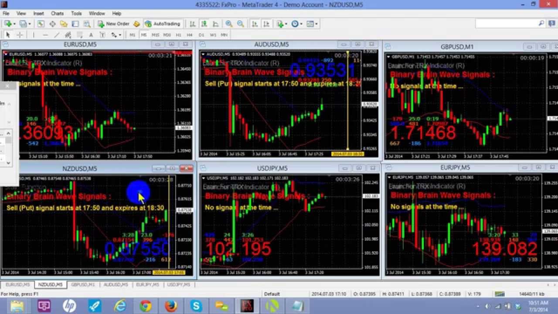Show the Navigator panel
Image resolution: width=558 pixels, height=314 pixels.
click(64, 24)
